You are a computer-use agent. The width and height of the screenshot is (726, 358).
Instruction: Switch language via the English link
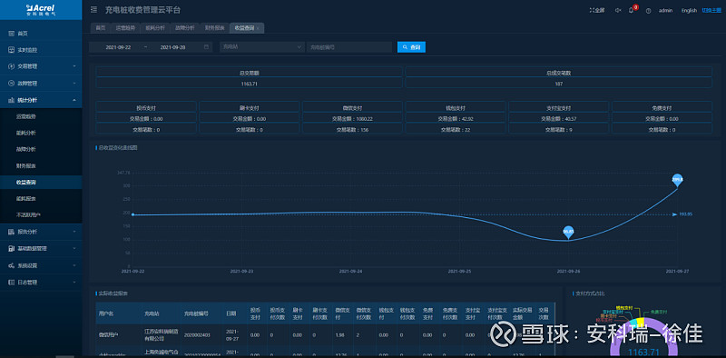coord(689,10)
